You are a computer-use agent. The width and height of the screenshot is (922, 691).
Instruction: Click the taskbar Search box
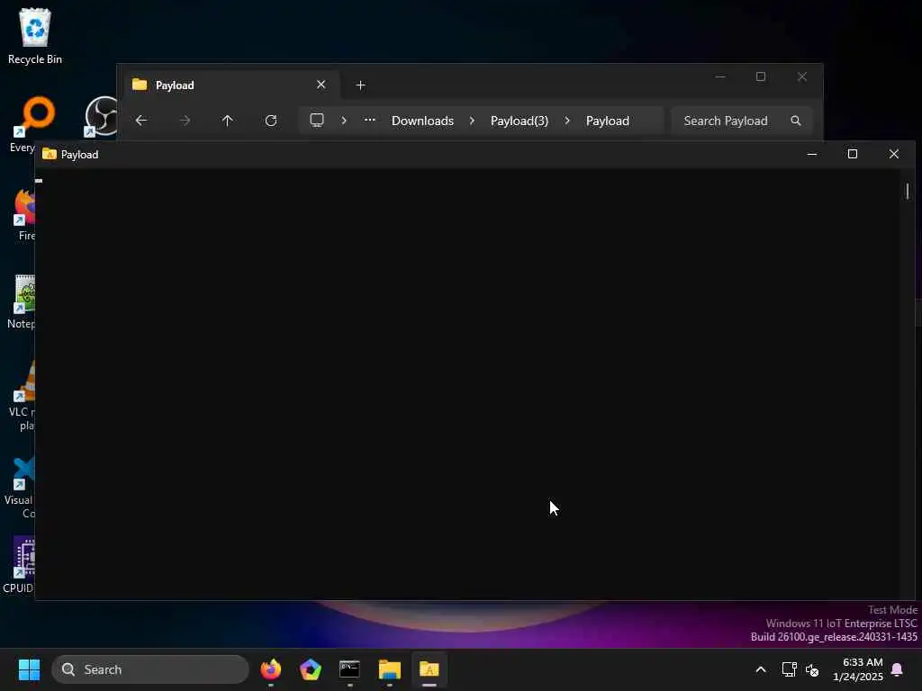(150, 669)
